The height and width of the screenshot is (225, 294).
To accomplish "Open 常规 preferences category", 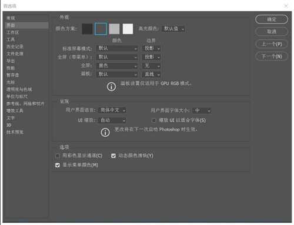I will [x=26, y=18].
